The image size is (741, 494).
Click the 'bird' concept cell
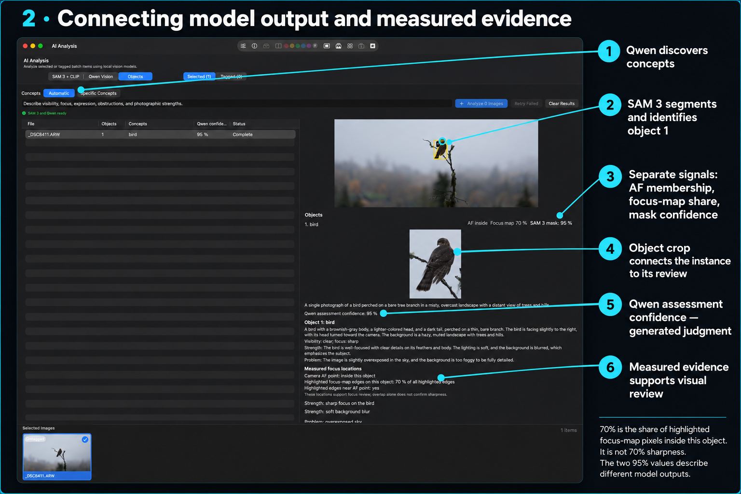point(133,135)
